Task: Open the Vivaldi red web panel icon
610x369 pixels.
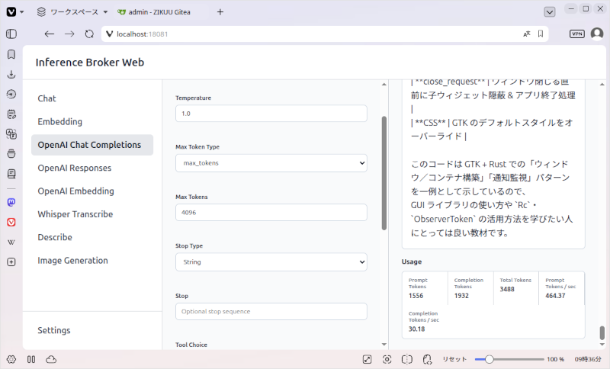Action: (x=11, y=222)
